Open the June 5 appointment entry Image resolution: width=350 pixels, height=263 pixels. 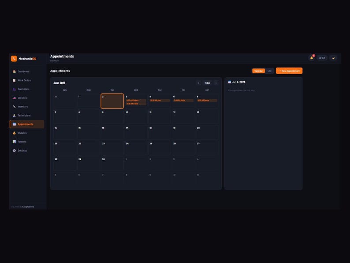point(183,100)
